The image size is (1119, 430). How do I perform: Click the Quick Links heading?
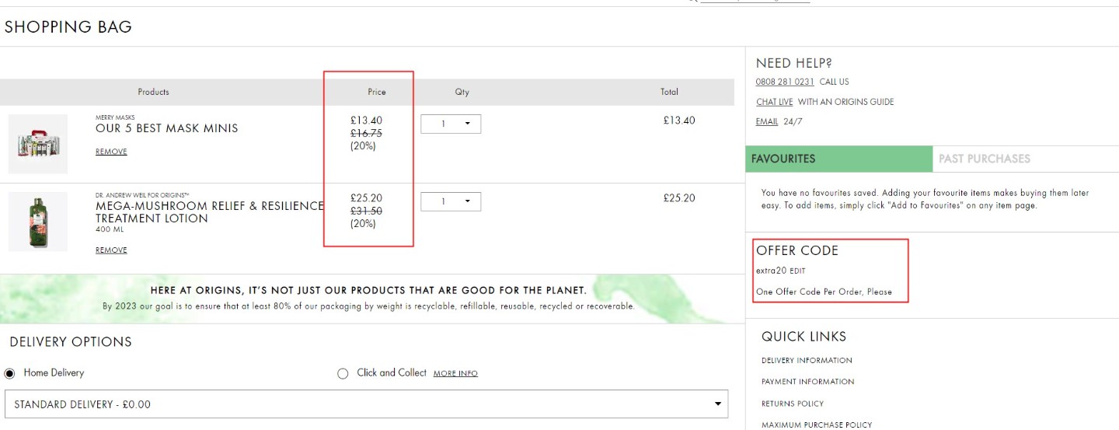(804, 337)
